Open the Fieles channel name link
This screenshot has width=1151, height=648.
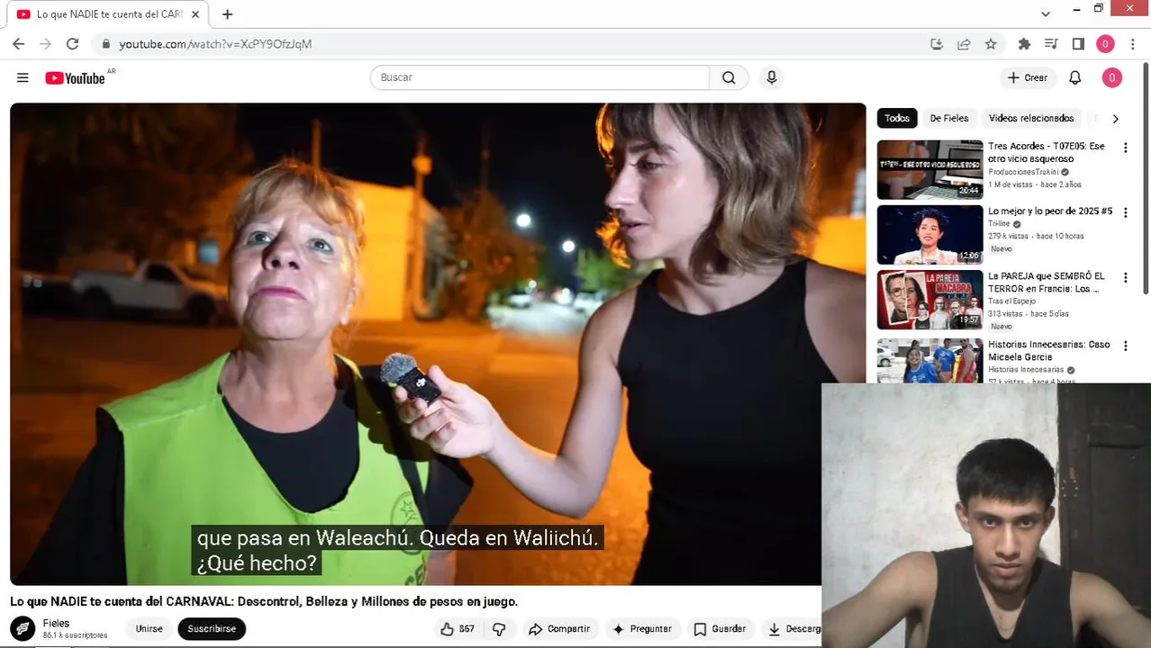(56, 623)
